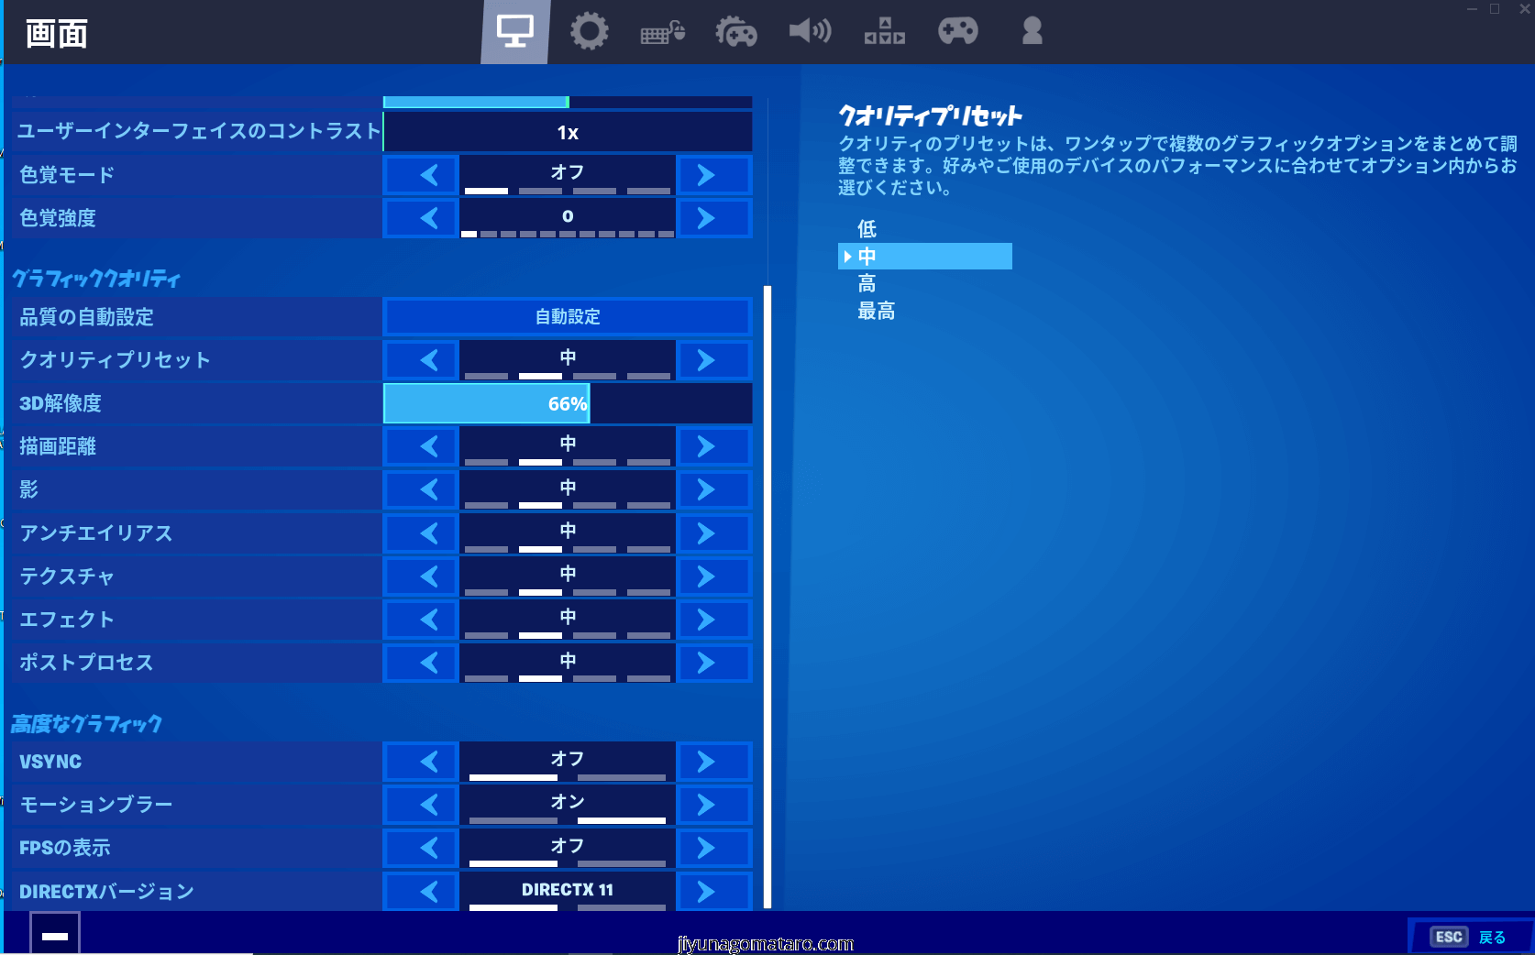Open the gamepad controller settings tab
1535x955 pixels.
(957, 32)
